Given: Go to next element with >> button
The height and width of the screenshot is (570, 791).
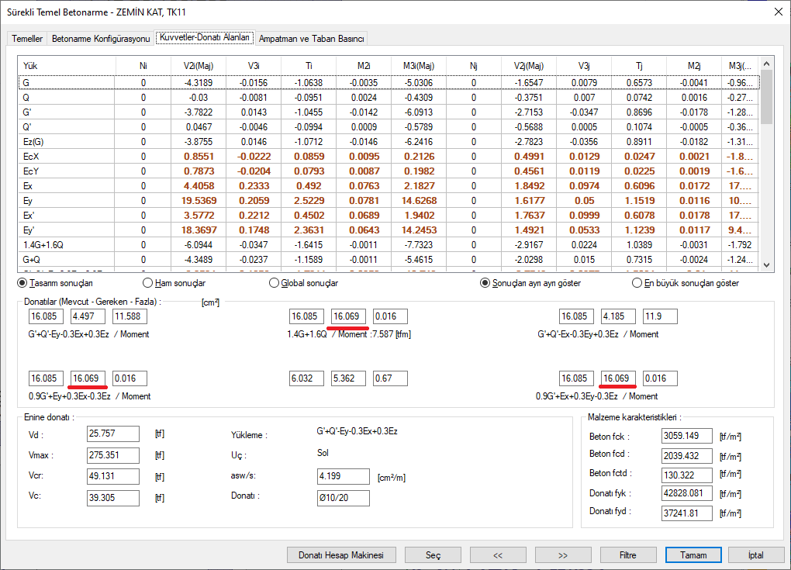Looking at the screenshot, I should [563, 554].
